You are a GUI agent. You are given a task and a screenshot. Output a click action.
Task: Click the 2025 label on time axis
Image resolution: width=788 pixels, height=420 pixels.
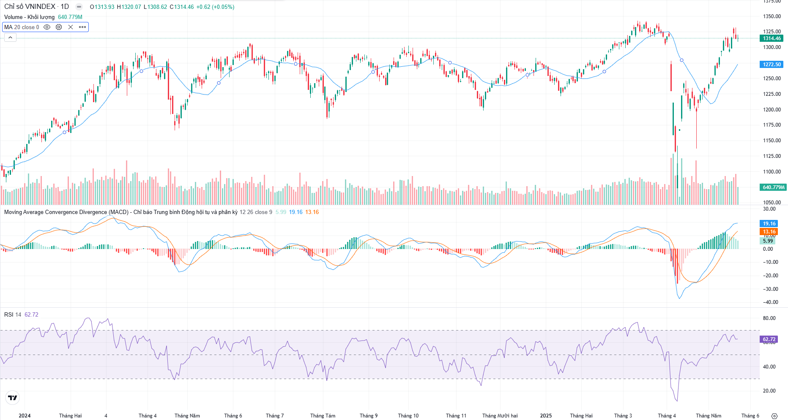[x=546, y=416]
